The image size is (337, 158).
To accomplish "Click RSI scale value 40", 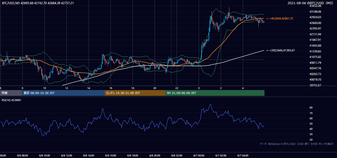I will pos(311,129).
